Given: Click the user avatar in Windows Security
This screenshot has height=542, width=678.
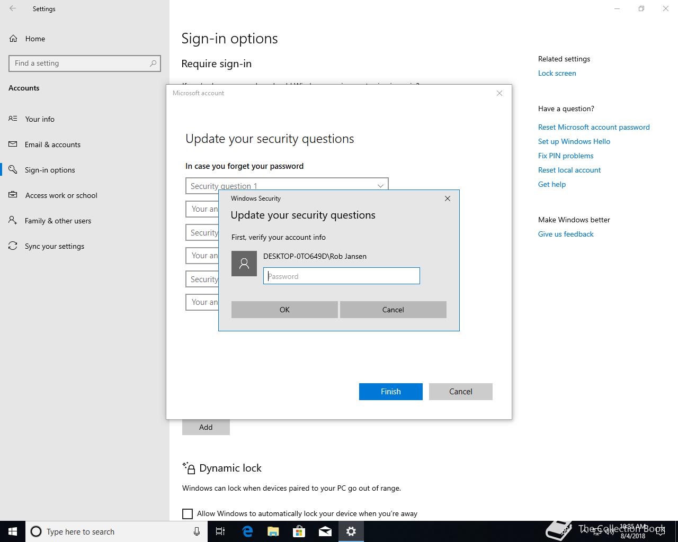Looking at the screenshot, I should click(244, 264).
